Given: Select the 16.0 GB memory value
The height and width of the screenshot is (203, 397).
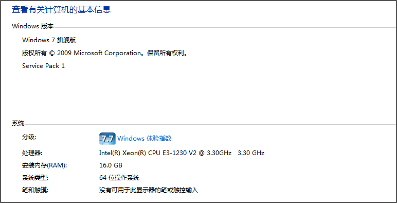Looking at the screenshot, I should point(111,165).
